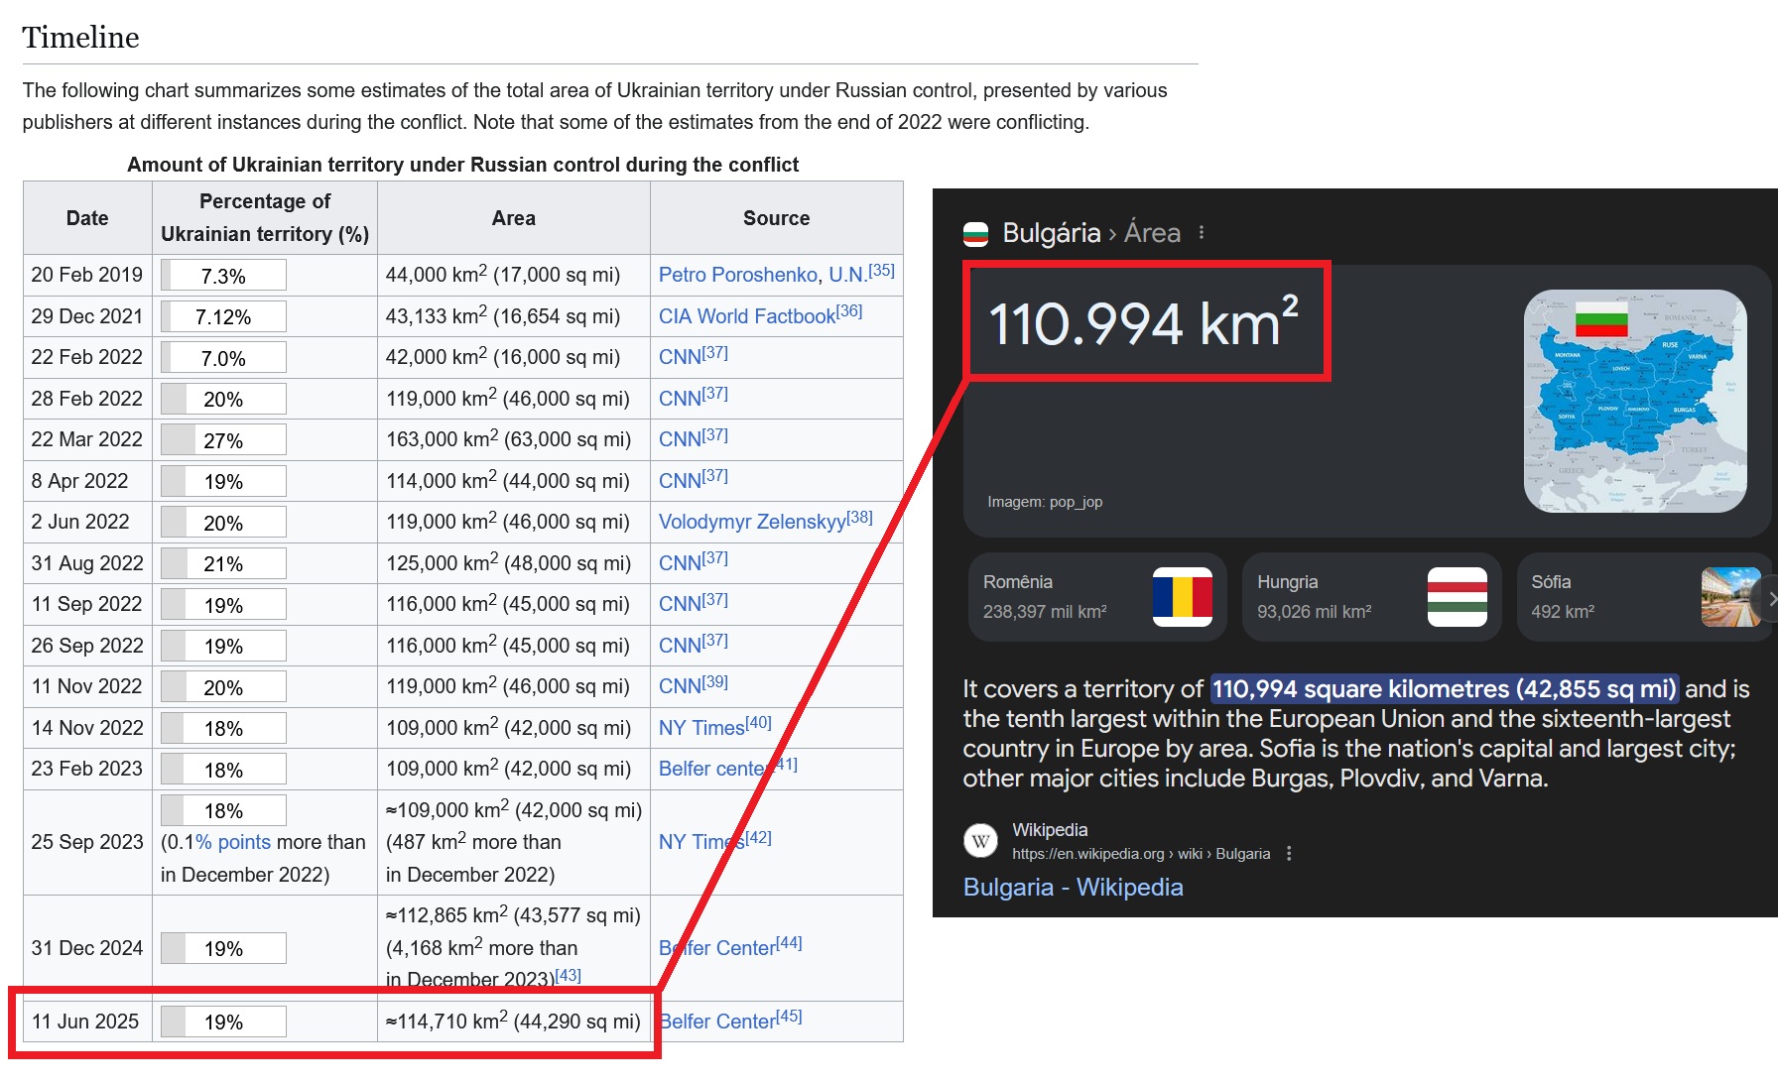Open citation [40] reference
This screenshot has width=1778, height=1083.
(758, 723)
